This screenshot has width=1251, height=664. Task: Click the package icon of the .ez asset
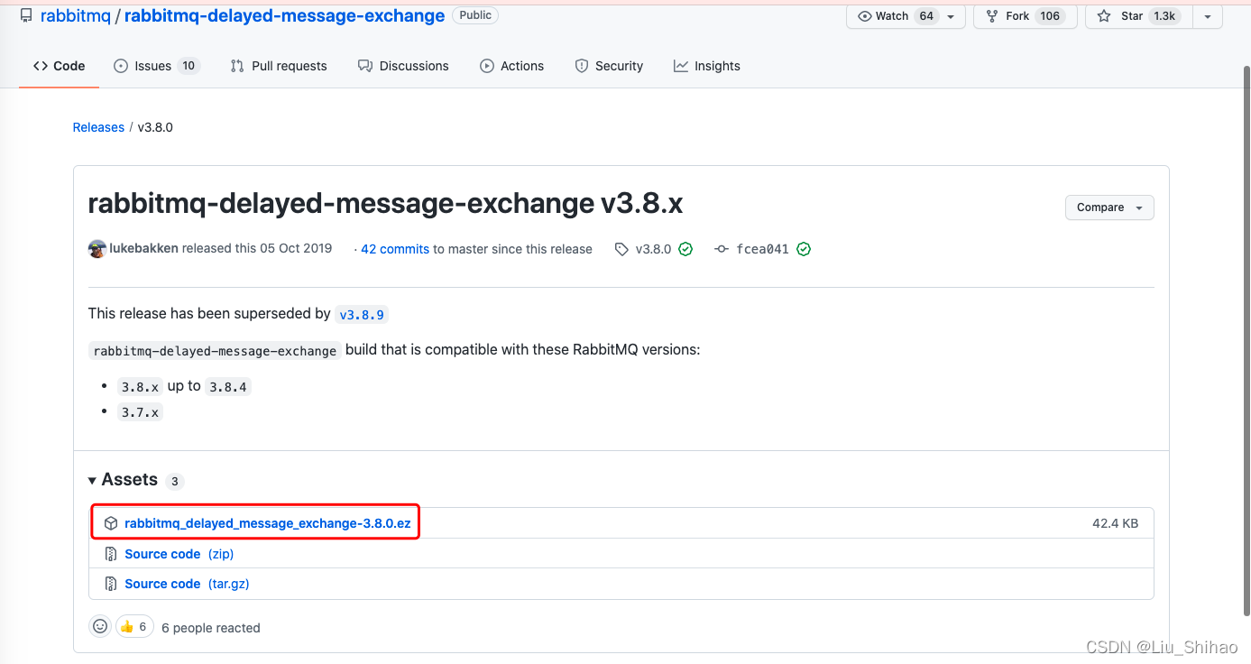click(111, 523)
